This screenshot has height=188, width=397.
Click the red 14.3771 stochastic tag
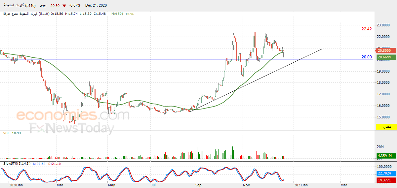click(386, 180)
